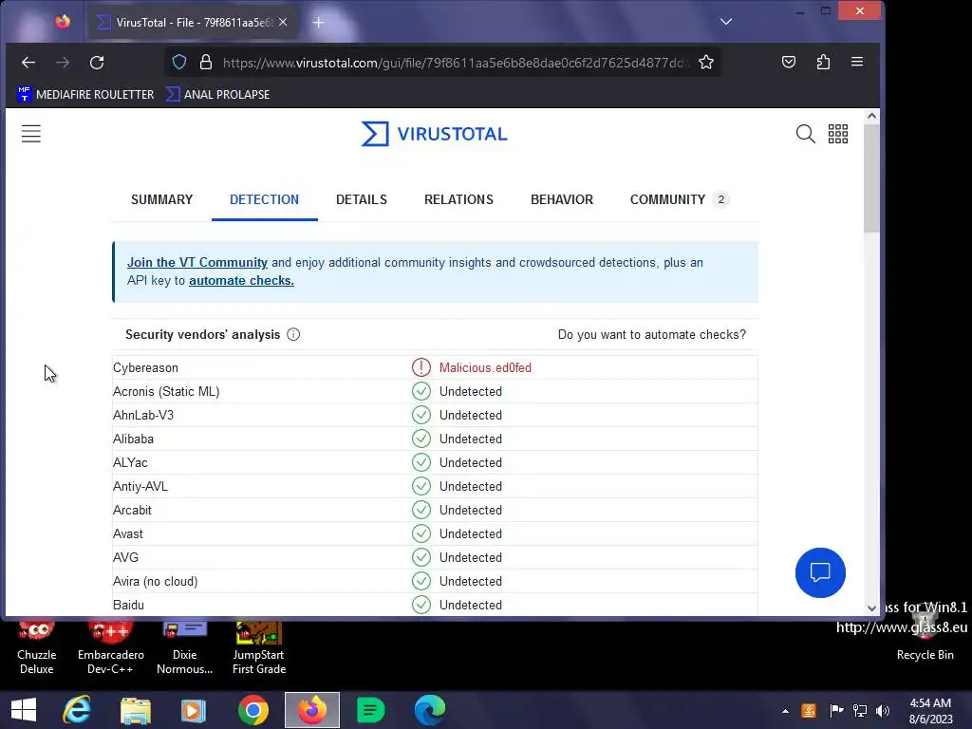This screenshot has width=972, height=729.
Task: Click the Malicious.ed0fed detection result
Action: (485, 367)
